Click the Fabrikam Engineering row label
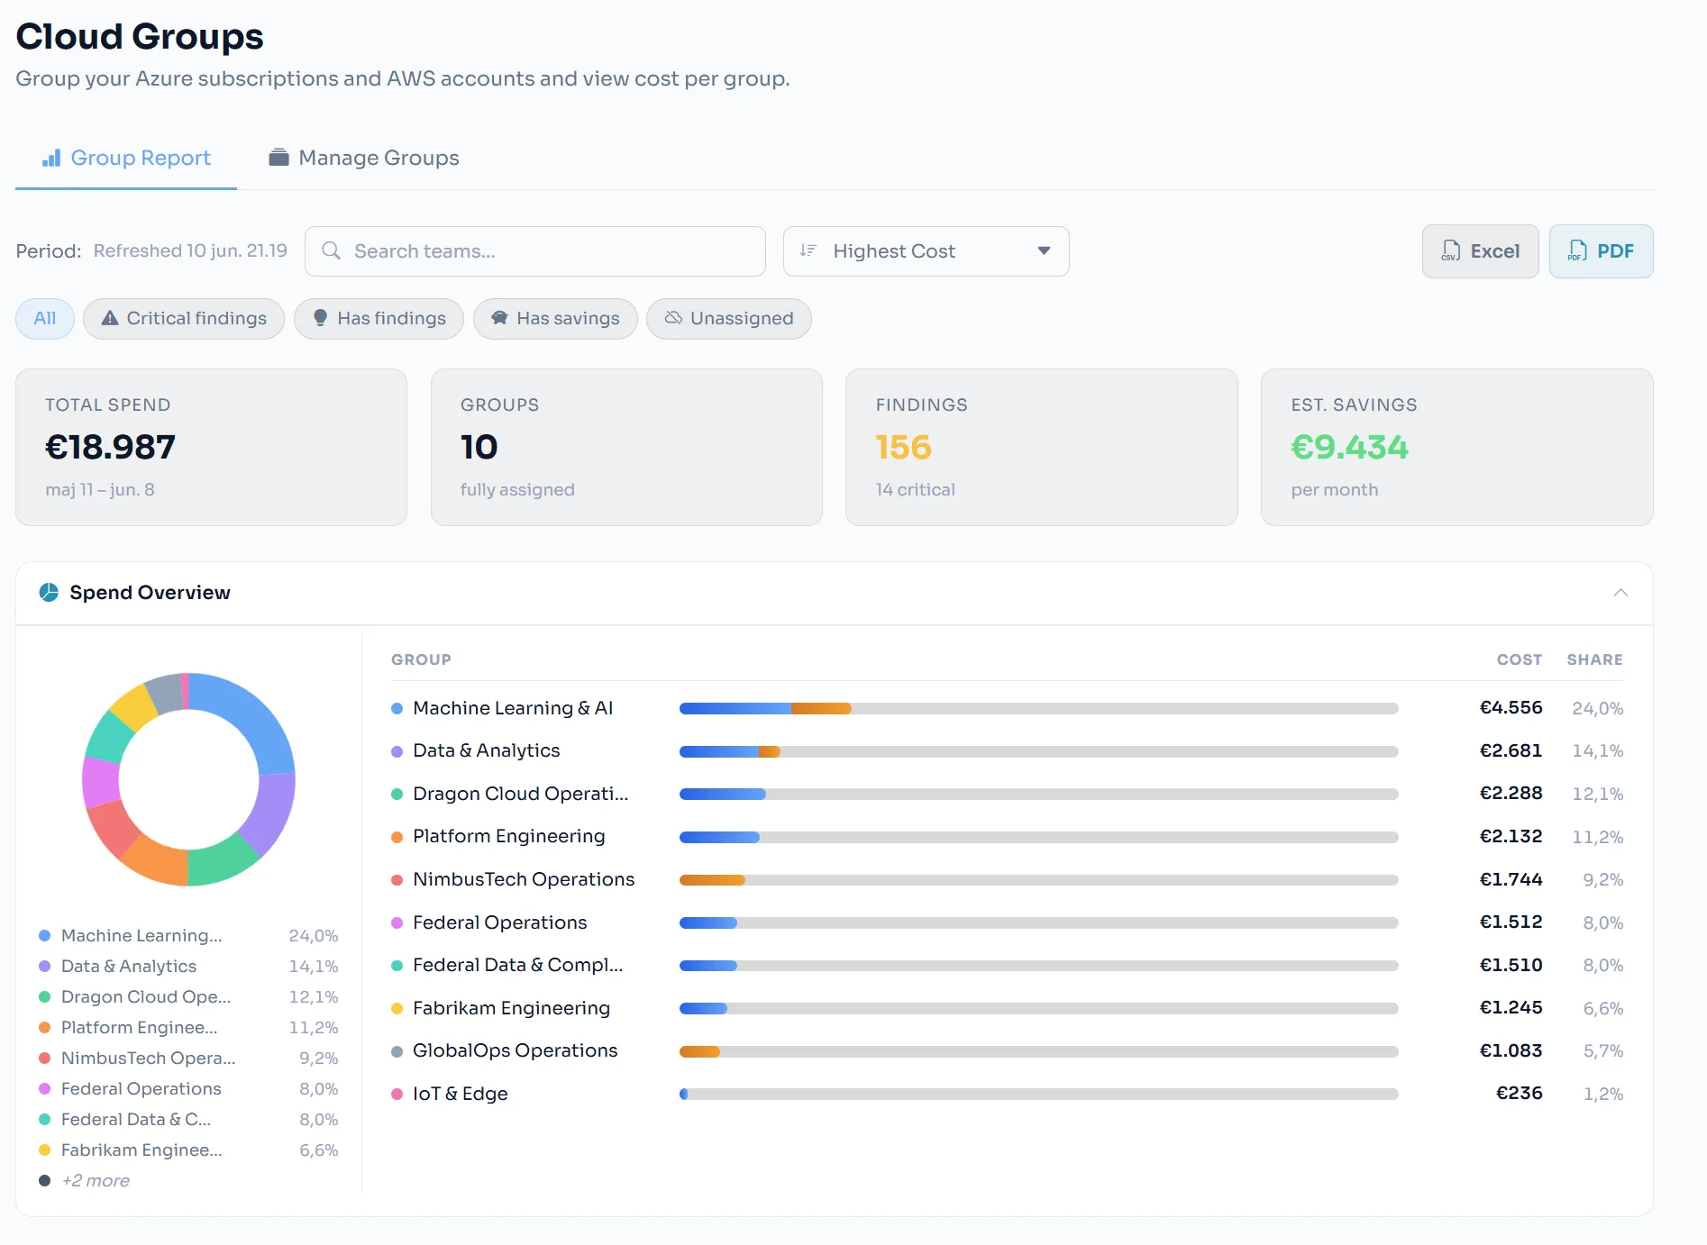This screenshot has height=1245, width=1707. (511, 1008)
